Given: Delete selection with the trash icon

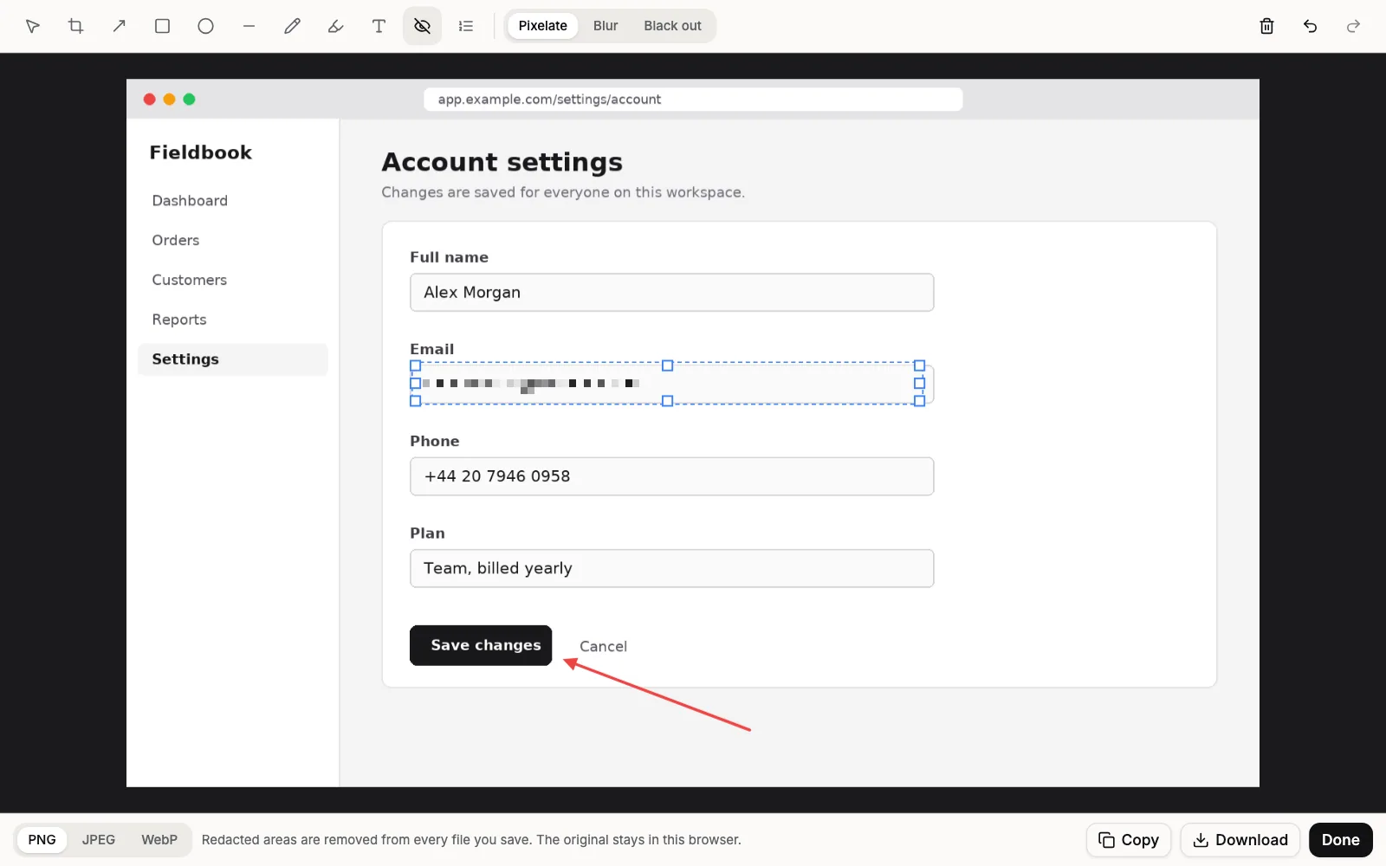Looking at the screenshot, I should (1266, 26).
